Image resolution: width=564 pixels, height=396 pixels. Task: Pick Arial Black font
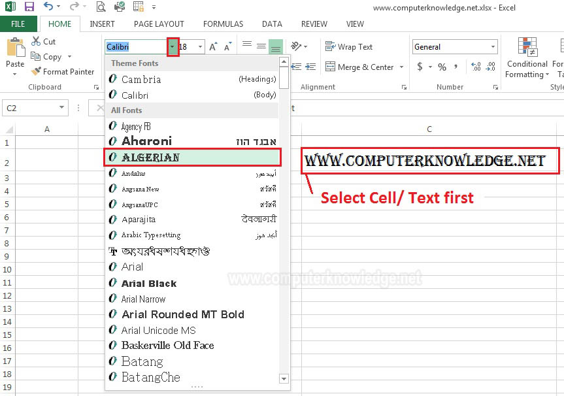[x=192, y=284]
